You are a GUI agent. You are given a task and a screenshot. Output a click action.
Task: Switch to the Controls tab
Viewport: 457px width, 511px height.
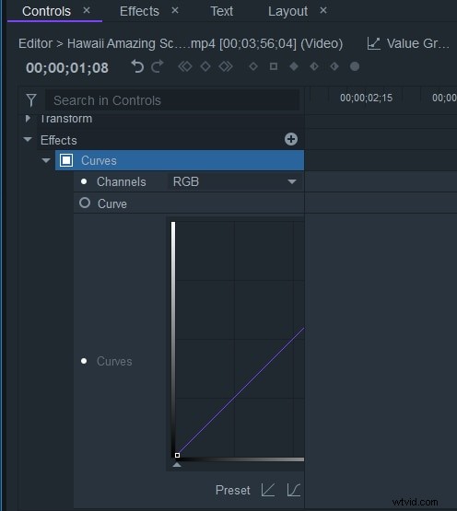tap(46, 11)
